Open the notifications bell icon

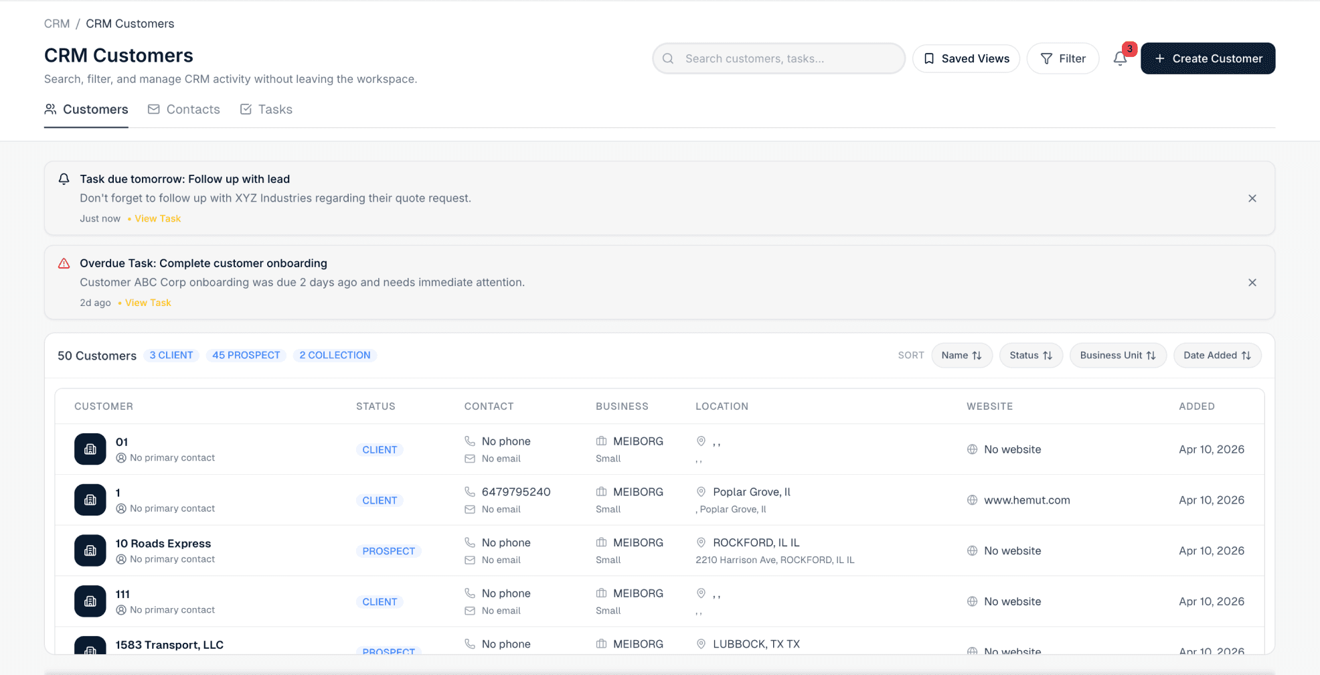click(1120, 59)
